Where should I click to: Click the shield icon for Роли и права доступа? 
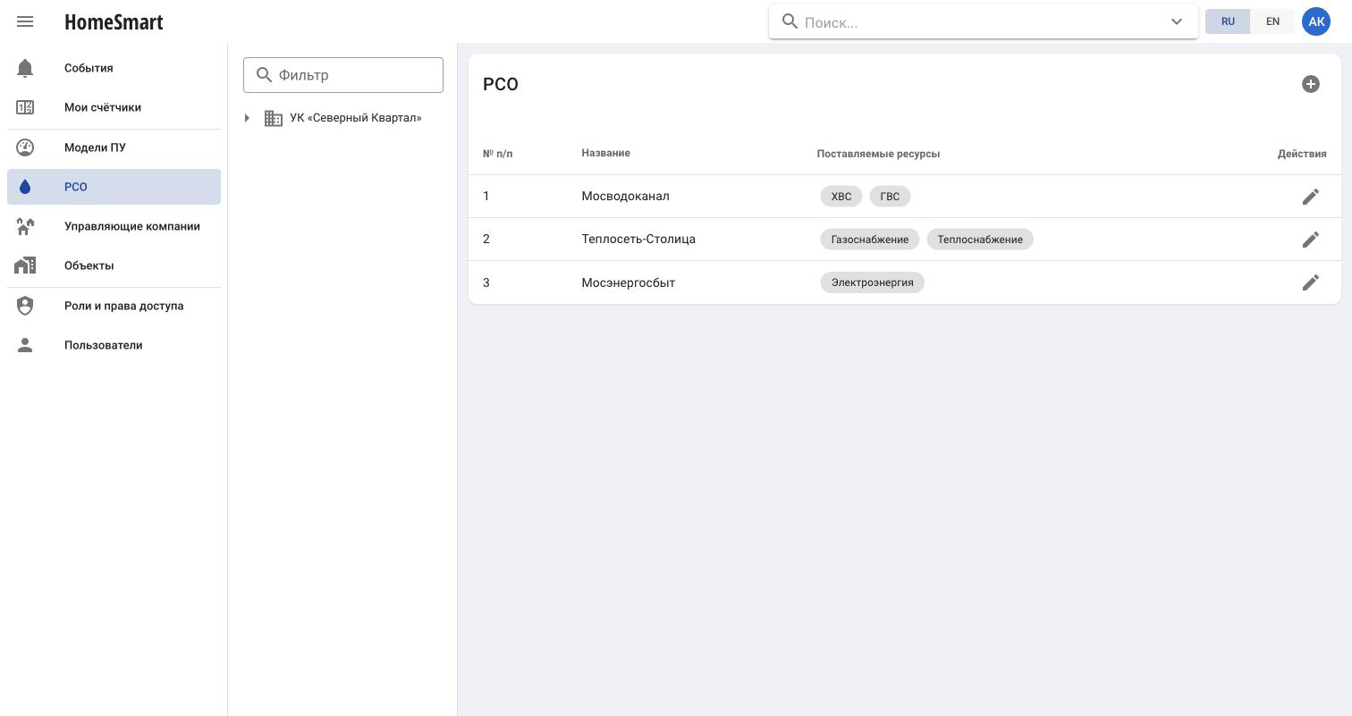(x=25, y=306)
